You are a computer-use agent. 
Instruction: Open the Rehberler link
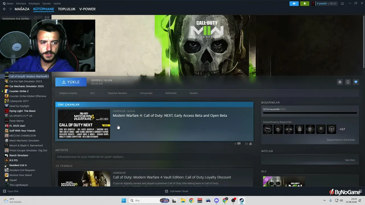[x=171, y=93]
